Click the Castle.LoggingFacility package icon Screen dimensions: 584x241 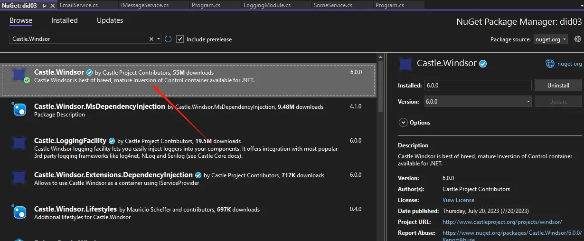click(x=19, y=144)
